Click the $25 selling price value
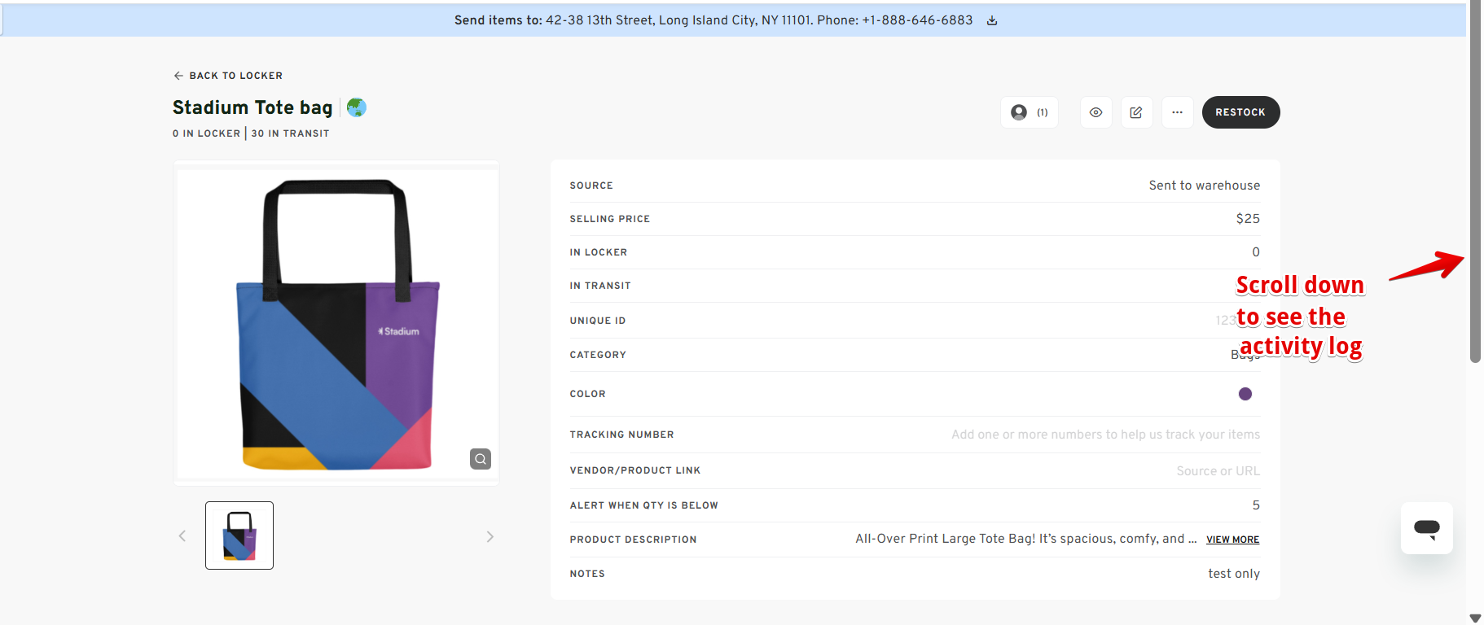This screenshot has height=625, width=1484. pos(1248,219)
